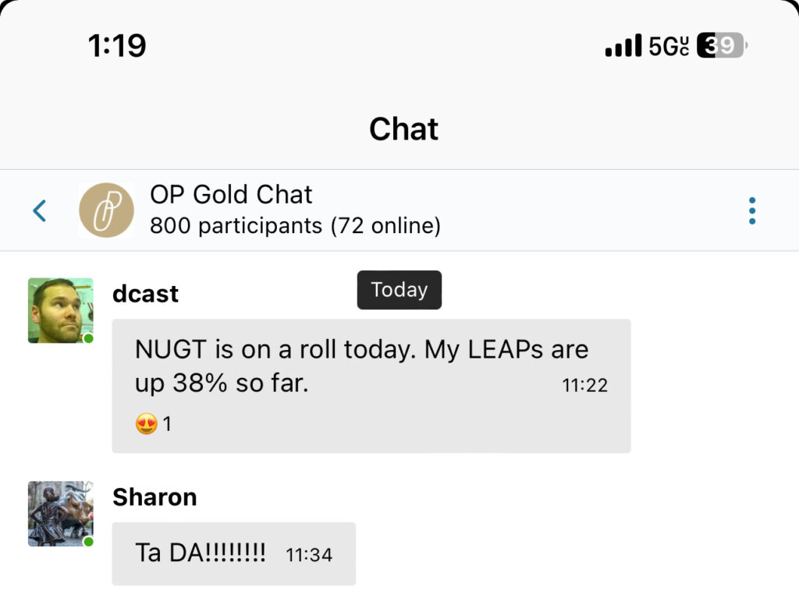
Task: Tap the cellular signal bars icon
Action: click(x=623, y=47)
